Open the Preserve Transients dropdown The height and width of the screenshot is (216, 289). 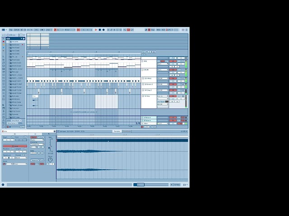(x=37, y=144)
